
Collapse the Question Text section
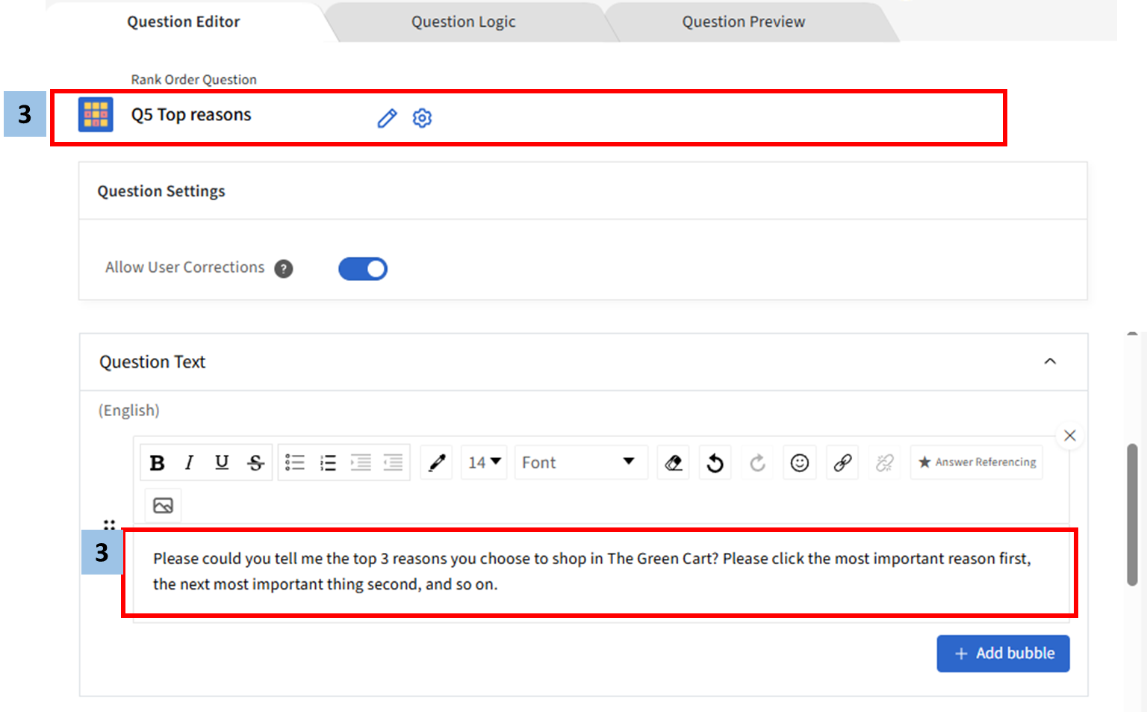click(1050, 362)
